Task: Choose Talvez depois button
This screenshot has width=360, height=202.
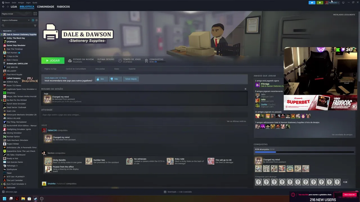Action: click(x=131, y=79)
